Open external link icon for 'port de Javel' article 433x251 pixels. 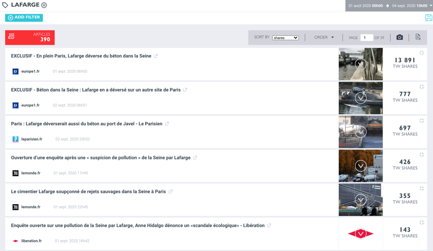[x=167, y=124]
